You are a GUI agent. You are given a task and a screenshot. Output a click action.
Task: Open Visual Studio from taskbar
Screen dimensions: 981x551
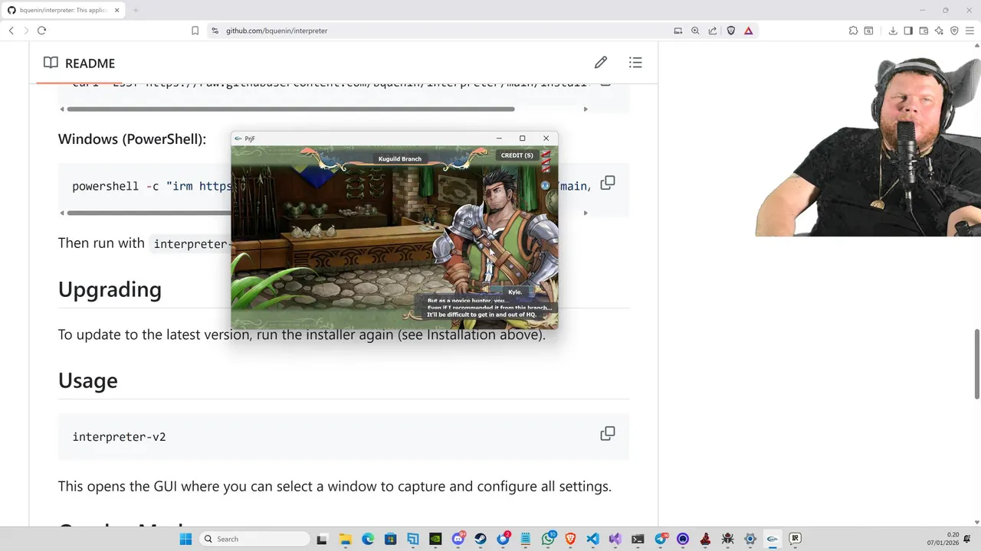[x=615, y=539]
